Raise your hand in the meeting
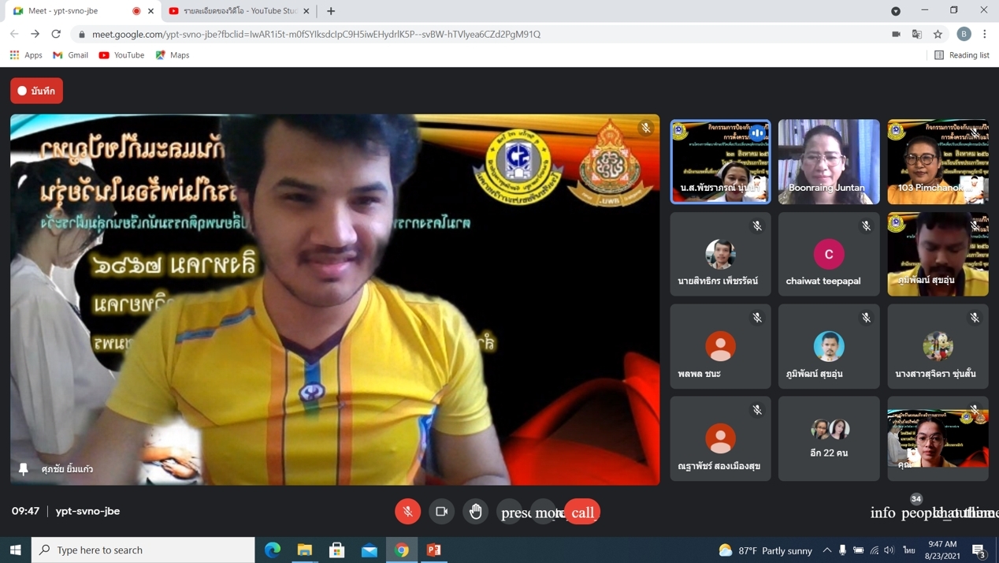This screenshot has height=563, width=999. pyautogui.click(x=476, y=512)
